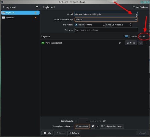Restore settings with the Defaults button
Image resolution: width=150 pixels, height=137 pixels.
[x=74, y=133]
